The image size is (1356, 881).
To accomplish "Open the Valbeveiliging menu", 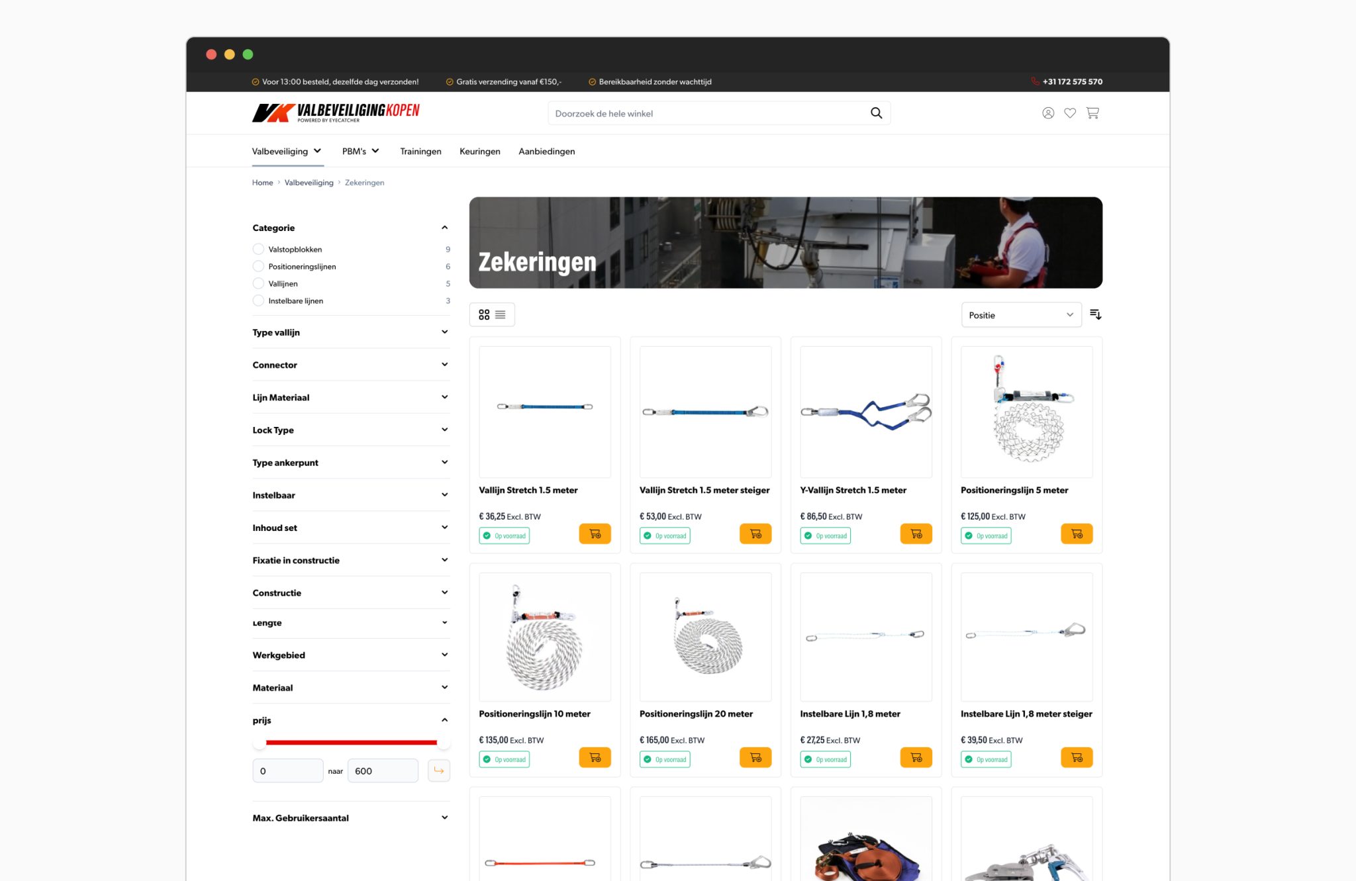I will point(287,152).
